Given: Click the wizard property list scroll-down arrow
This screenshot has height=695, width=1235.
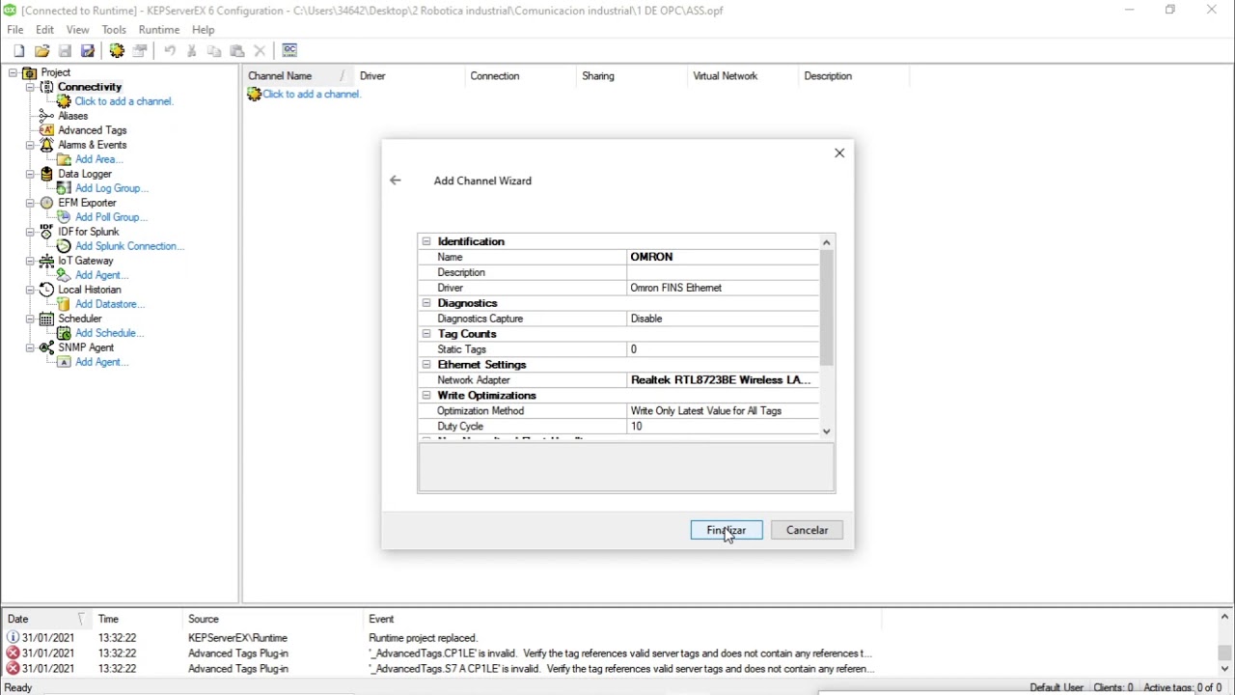Looking at the screenshot, I should (x=827, y=431).
